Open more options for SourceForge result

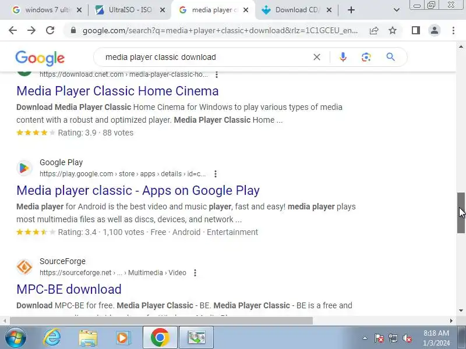[195, 273]
